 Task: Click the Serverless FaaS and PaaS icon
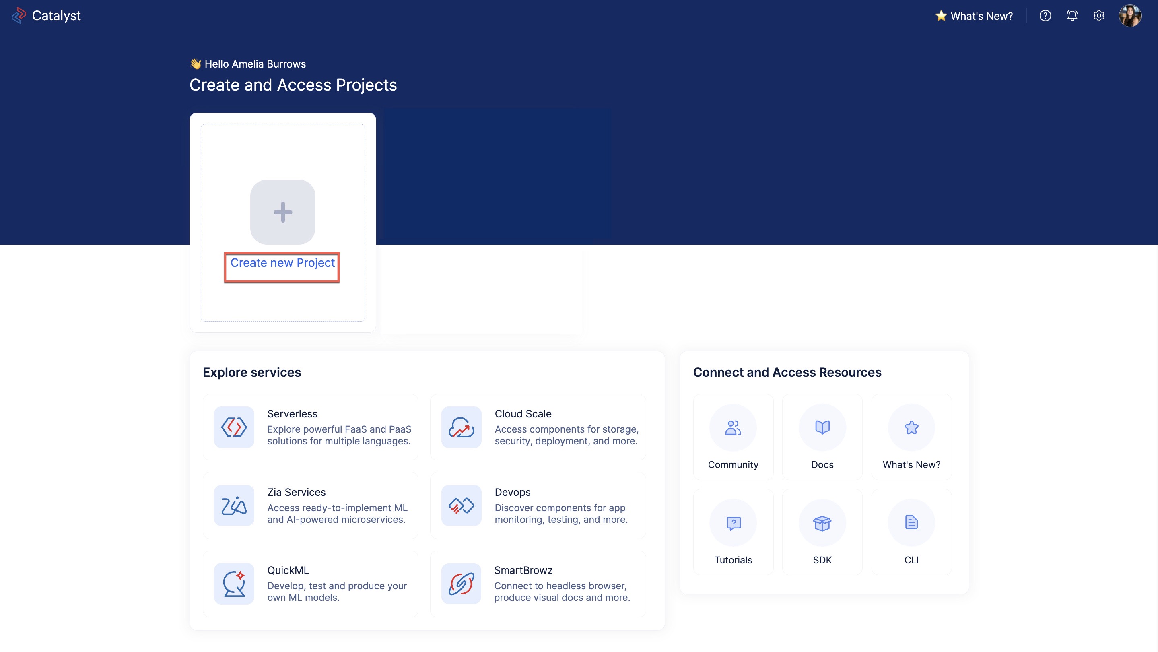[x=234, y=427]
